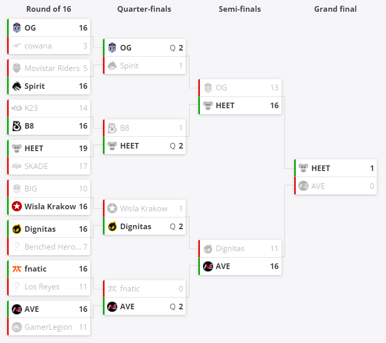Image resolution: width=386 pixels, height=343 pixels.
Task: Click the HEET logo in Grand final
Action: 303,168
